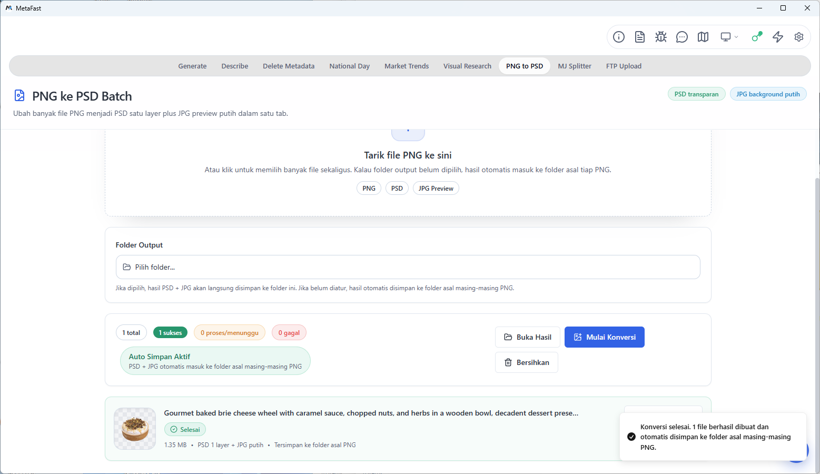Click the Konversi selesai toast notification
This screenshot has height=474, width=820.
pos(713,437)
